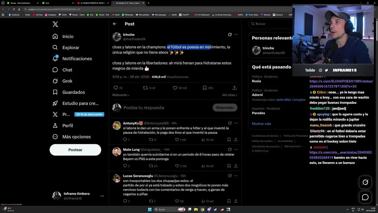The width and height of the screenshot is (378, 213).
Task: Open Ver citas link
Action: tap(229, 95)
